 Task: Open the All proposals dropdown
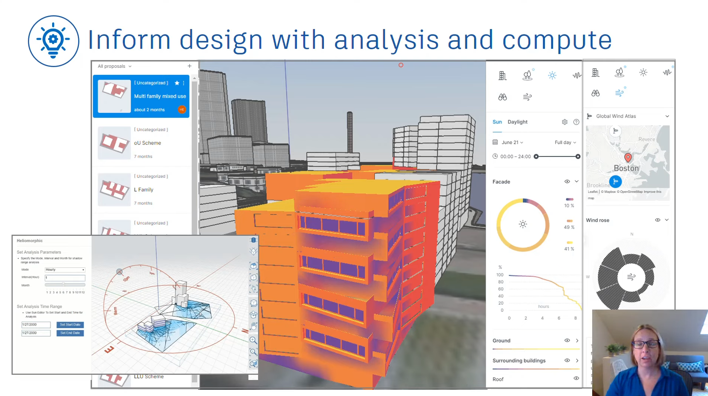click(x=114, y=66)
